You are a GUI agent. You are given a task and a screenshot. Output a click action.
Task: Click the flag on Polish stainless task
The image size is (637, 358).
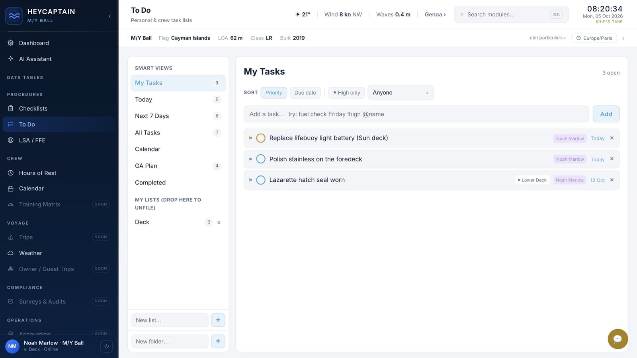250,159
